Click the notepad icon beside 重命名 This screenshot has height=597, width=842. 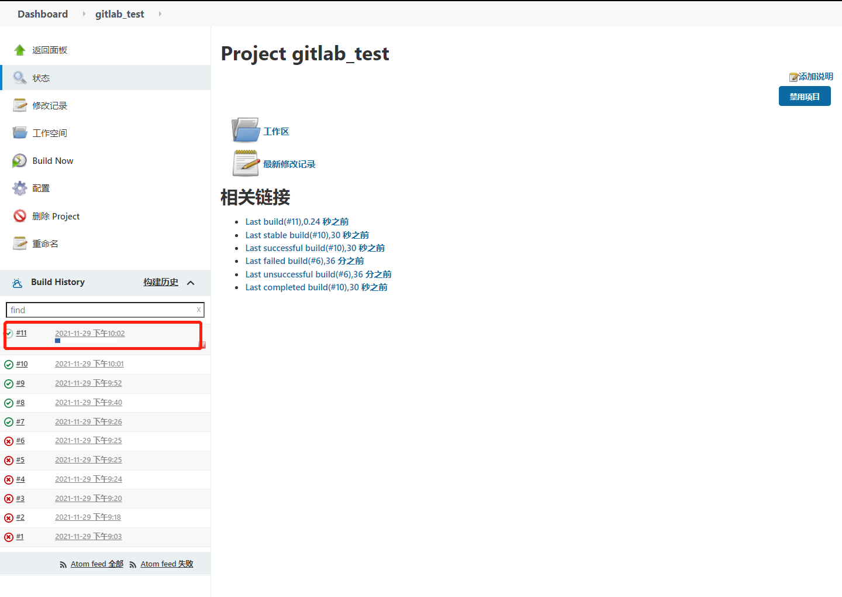coord(20,243)
